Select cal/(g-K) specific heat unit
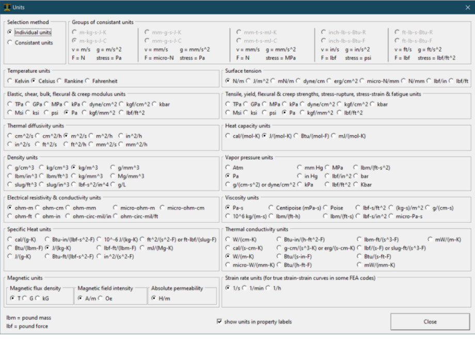Screen dimensions: 475x342 (x=10, y=239)
